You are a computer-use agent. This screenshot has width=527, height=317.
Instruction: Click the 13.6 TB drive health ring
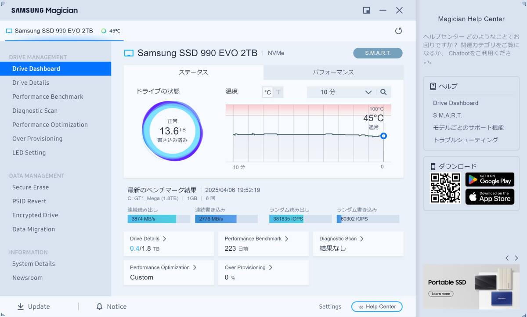point(173,130)
